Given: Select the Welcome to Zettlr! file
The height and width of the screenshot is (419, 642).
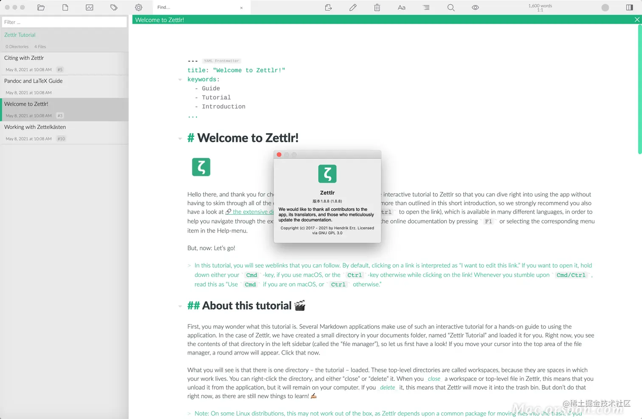Looking at the screenshot, I should 64,109.
